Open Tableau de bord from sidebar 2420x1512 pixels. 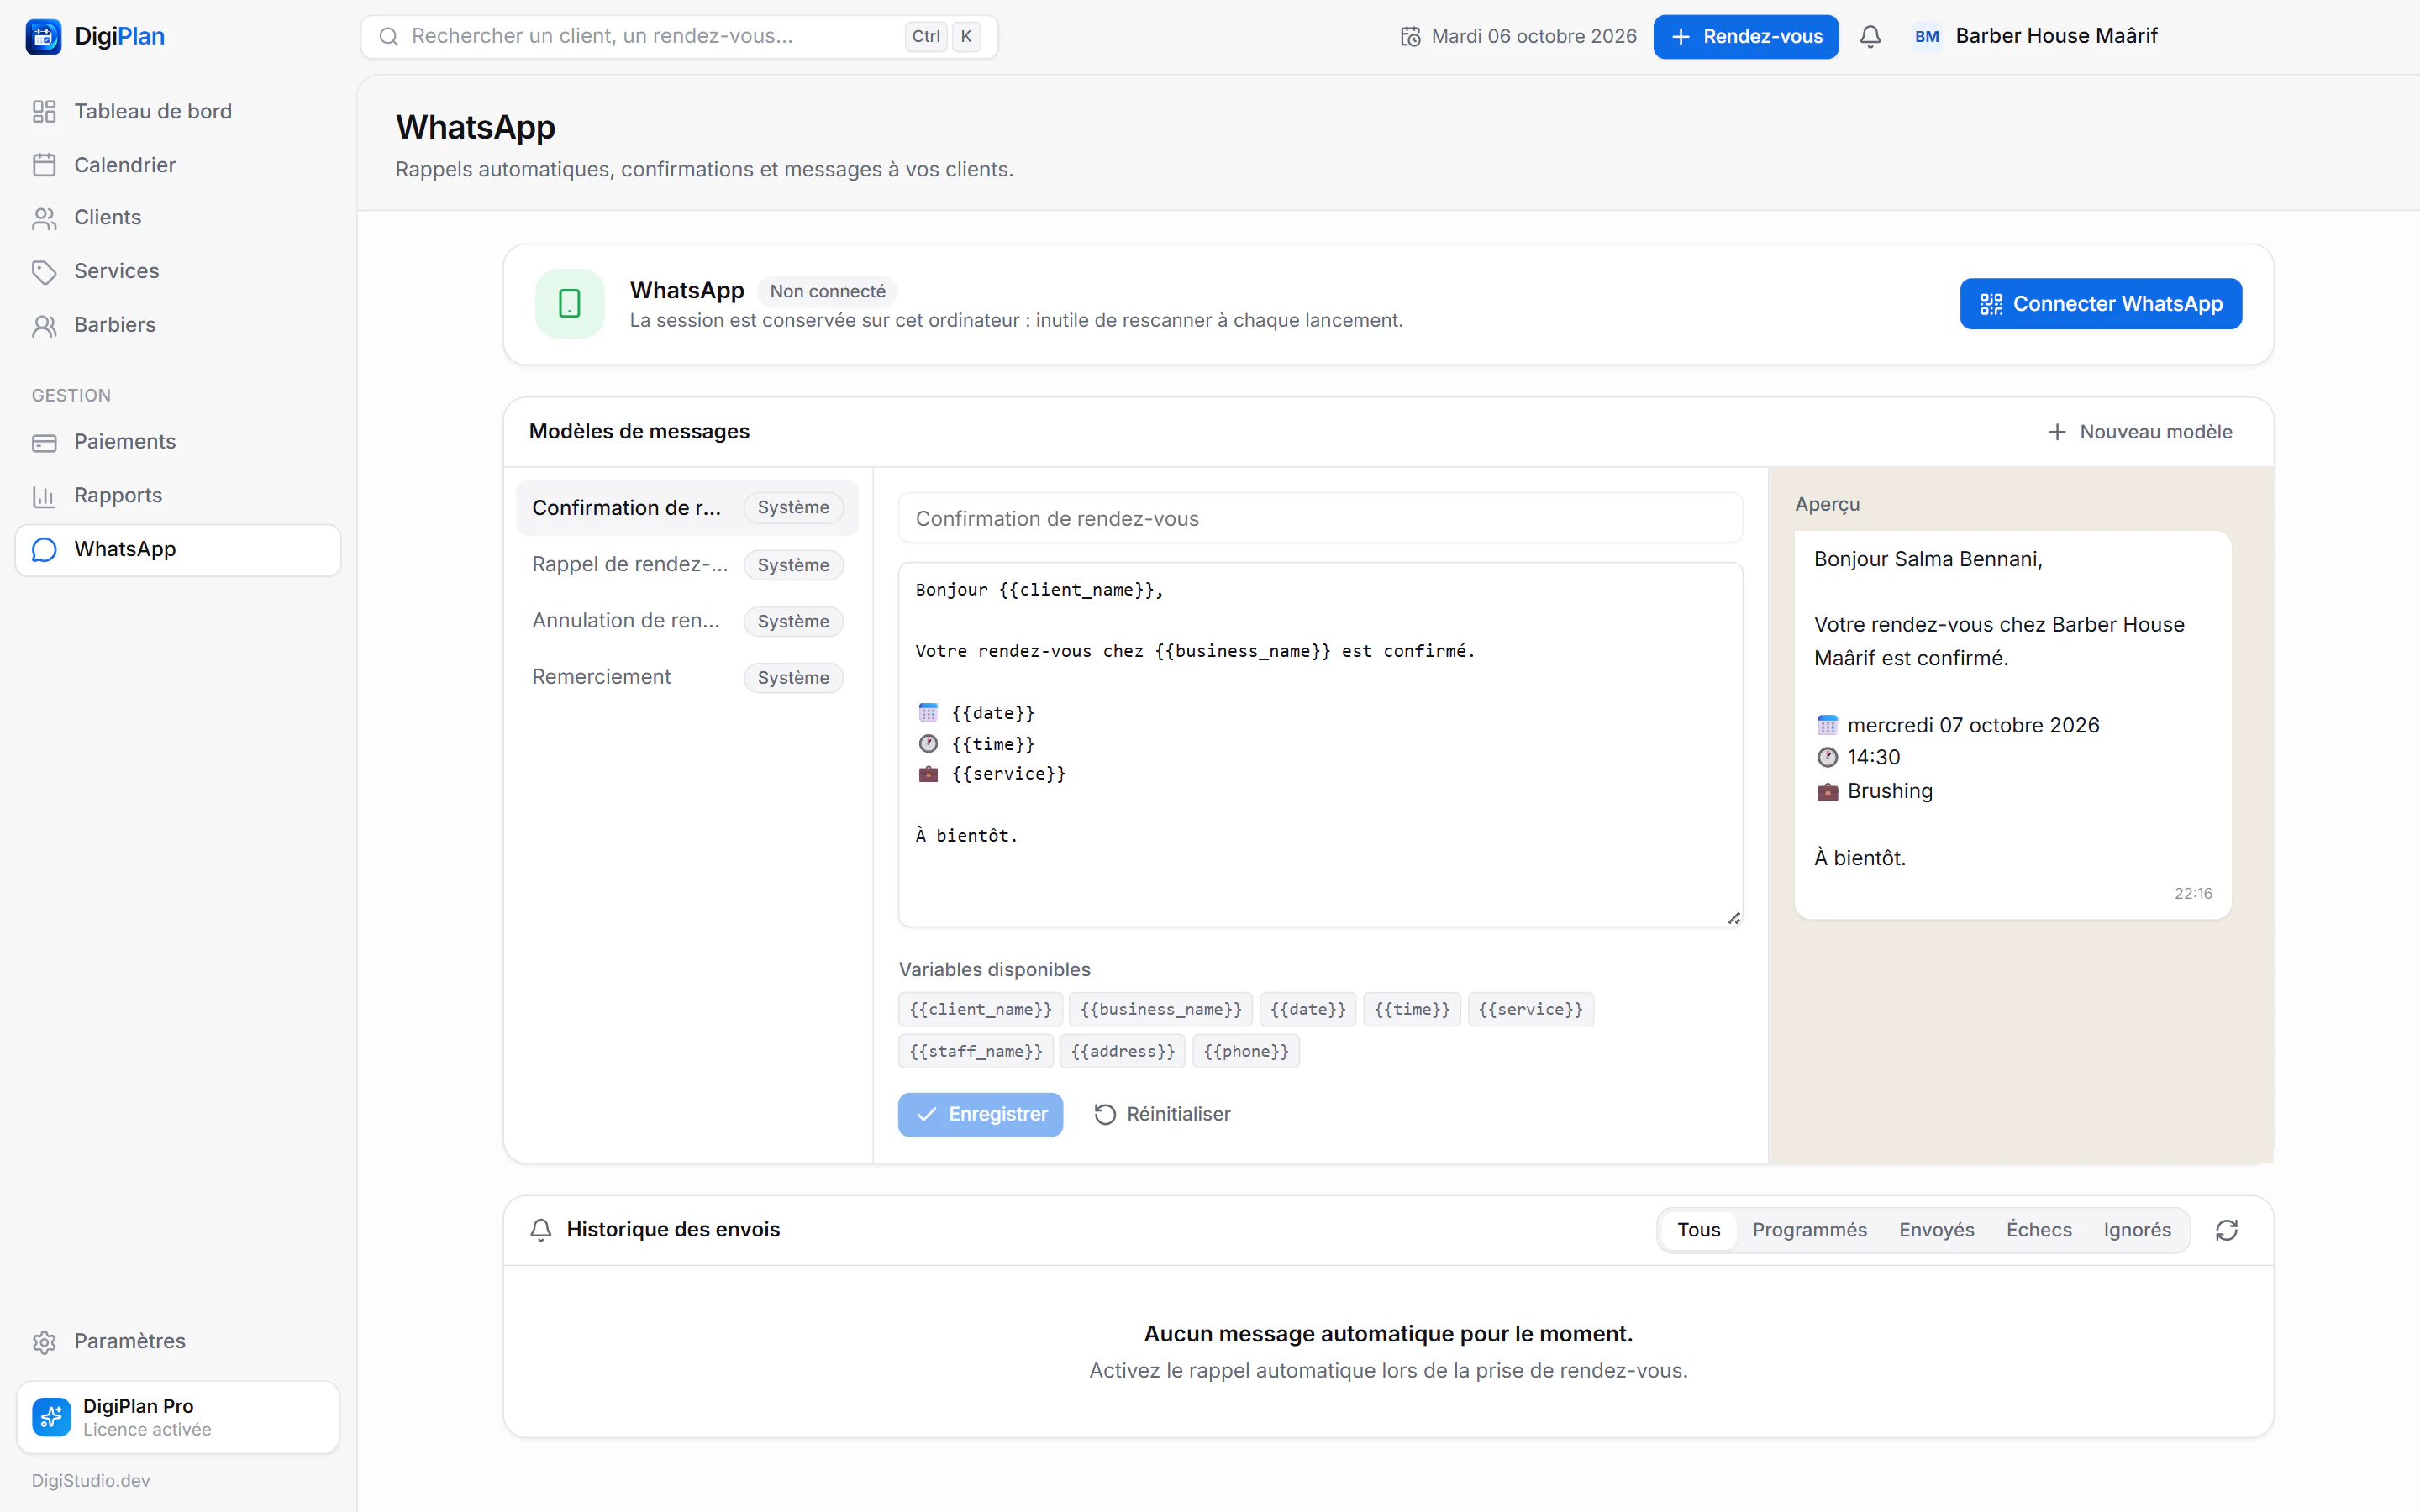[x=178, y=111]
